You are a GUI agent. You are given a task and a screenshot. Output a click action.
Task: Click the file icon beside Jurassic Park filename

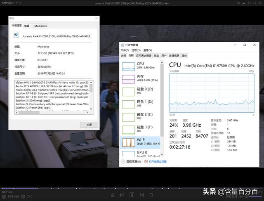16,35
